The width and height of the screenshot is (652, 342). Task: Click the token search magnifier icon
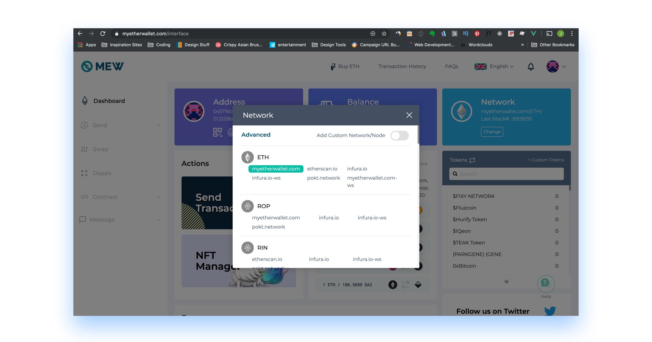(455, 174)
